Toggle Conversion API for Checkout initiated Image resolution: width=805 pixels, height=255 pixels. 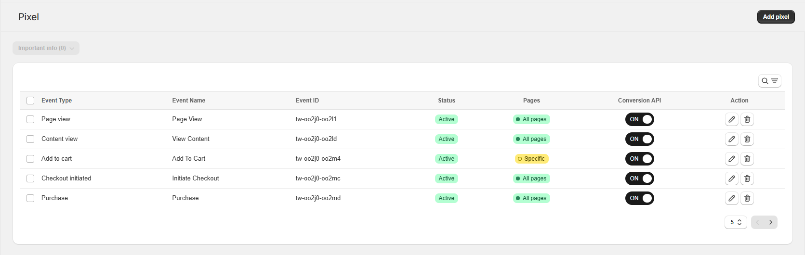(x=639, y=178)
